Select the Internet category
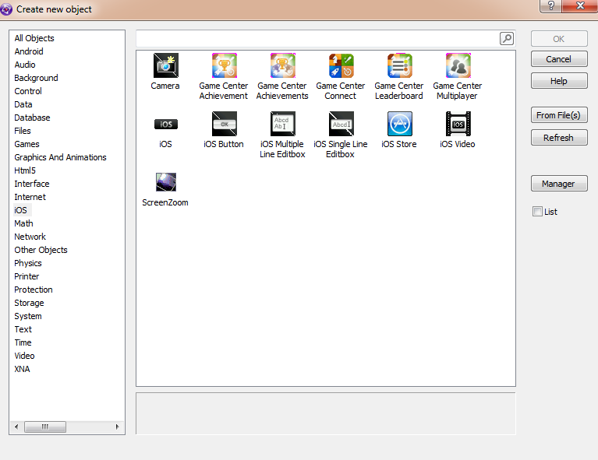The width and height of the screenshot is (598, 460). point(30,197)
